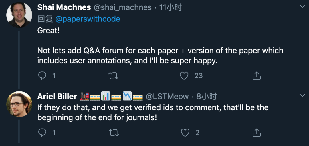
Task: Open Ariel Biller's profile name link
Action: [x=57, y=97]
